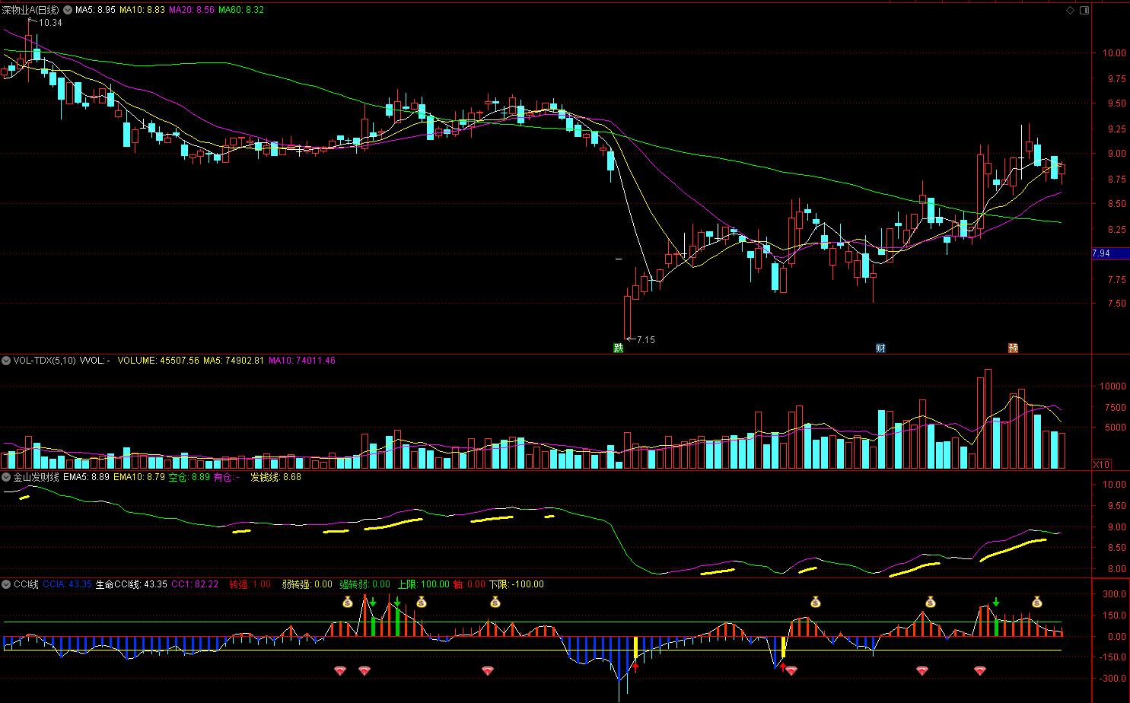This screenshot has height=703, width=1130.
Task: Open the VOL-TDX indicator dropdown arrow
Action: coord(6,361)
